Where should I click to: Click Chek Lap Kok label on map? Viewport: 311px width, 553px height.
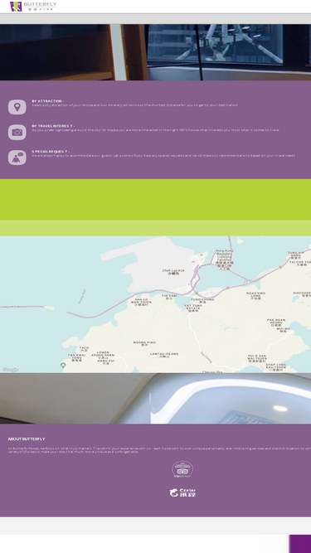pyautogui.click(x=173, y=272)
